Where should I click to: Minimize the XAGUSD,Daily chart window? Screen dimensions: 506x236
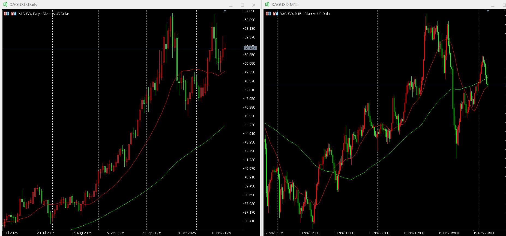231,5
